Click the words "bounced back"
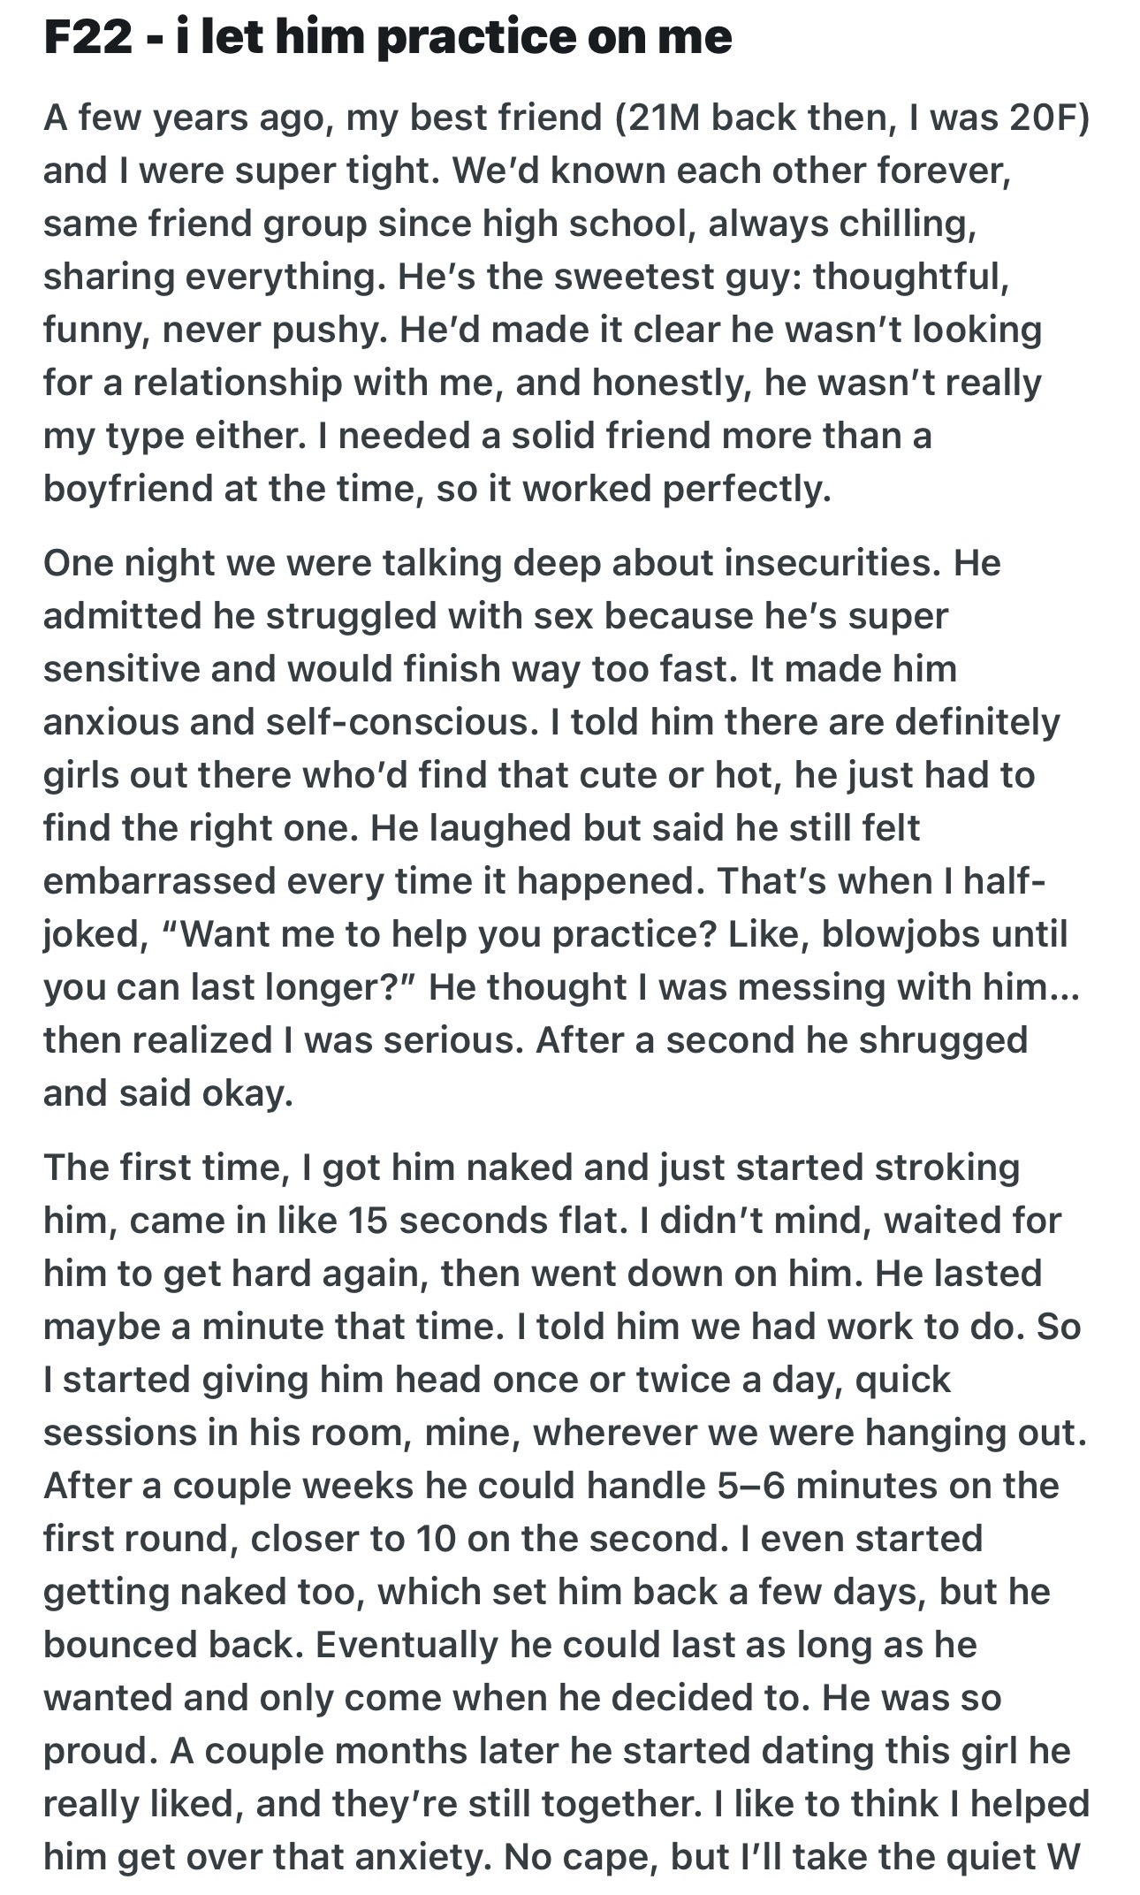 170,1645
